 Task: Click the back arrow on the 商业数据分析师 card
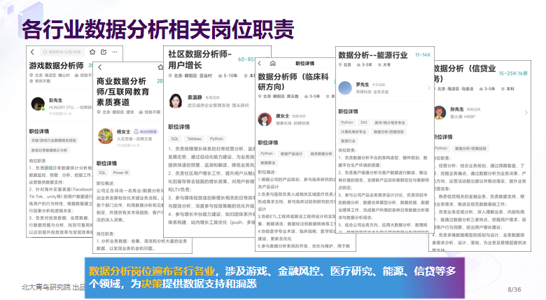click(99, 67)
